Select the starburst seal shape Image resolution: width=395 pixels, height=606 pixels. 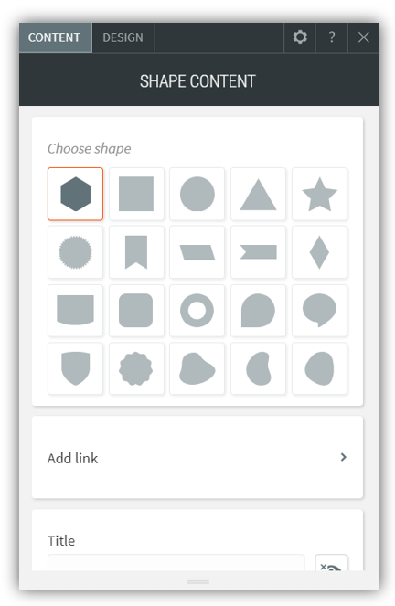click(75, 252)
